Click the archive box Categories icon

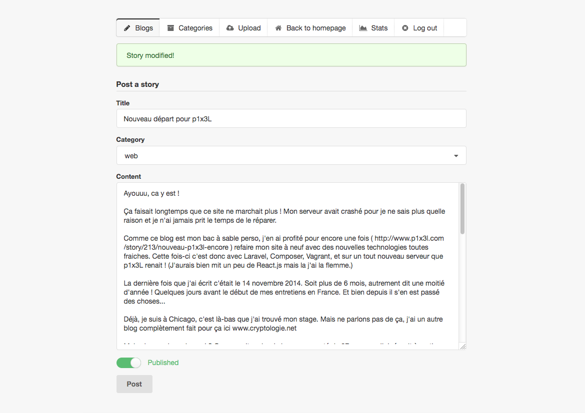click(171, 28)
